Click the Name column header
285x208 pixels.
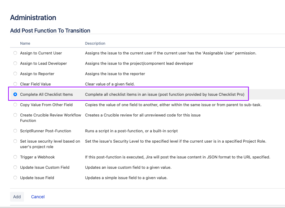point(25,43)
